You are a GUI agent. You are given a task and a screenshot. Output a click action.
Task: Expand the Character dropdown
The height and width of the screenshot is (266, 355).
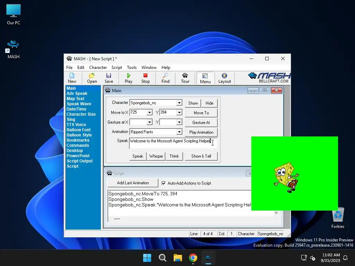179,103
